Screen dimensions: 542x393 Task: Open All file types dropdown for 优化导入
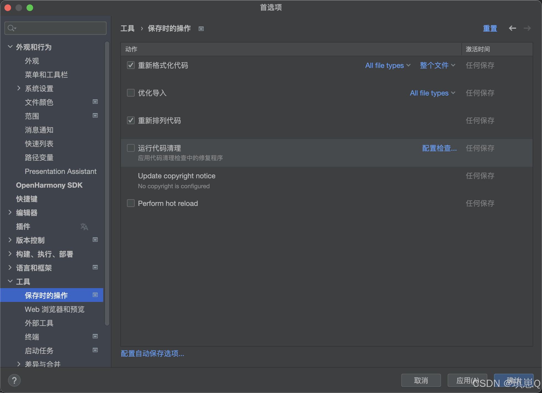tap(432, 93)
